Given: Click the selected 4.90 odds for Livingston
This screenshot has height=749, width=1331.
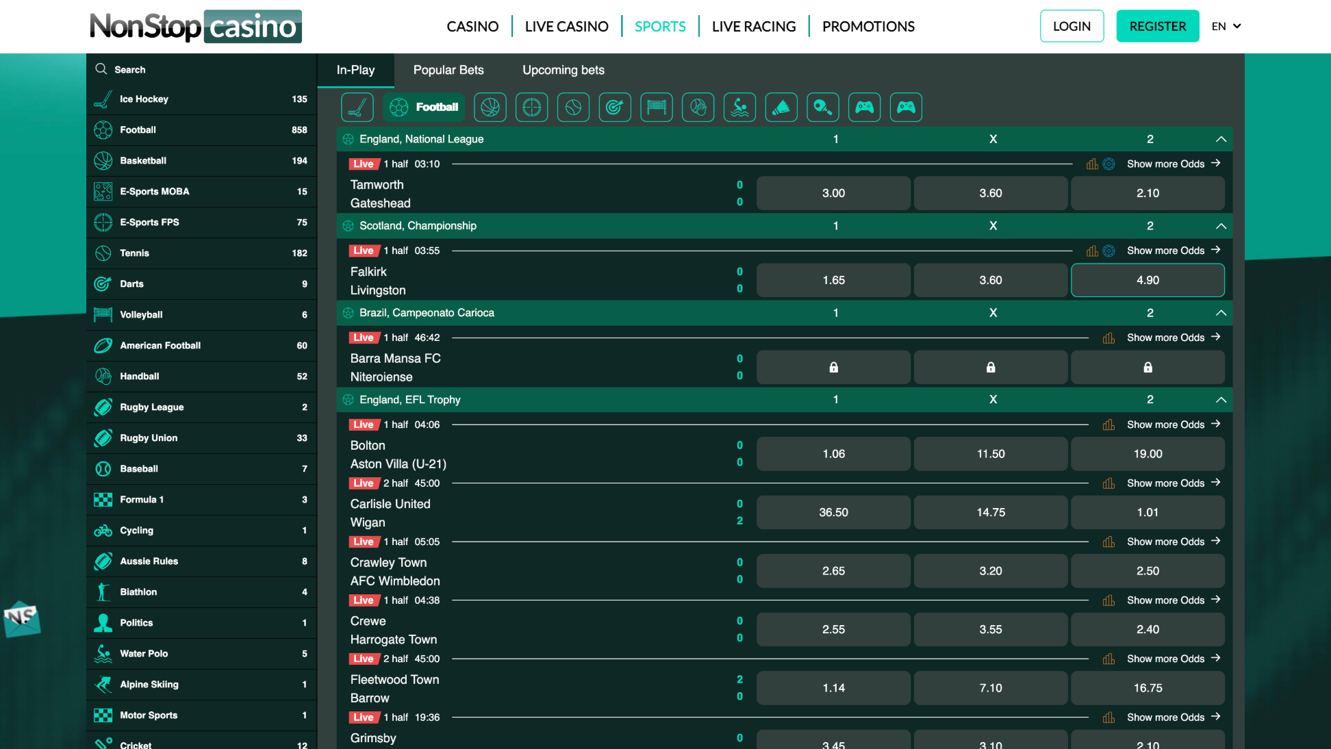Looking at the screenshot, I should [x=1147, y=280].
